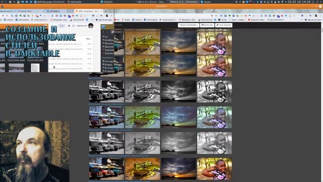Open the Новости bookmark in right browser
323x182 pixels.
pyautogui.click(x=137, y=20)
